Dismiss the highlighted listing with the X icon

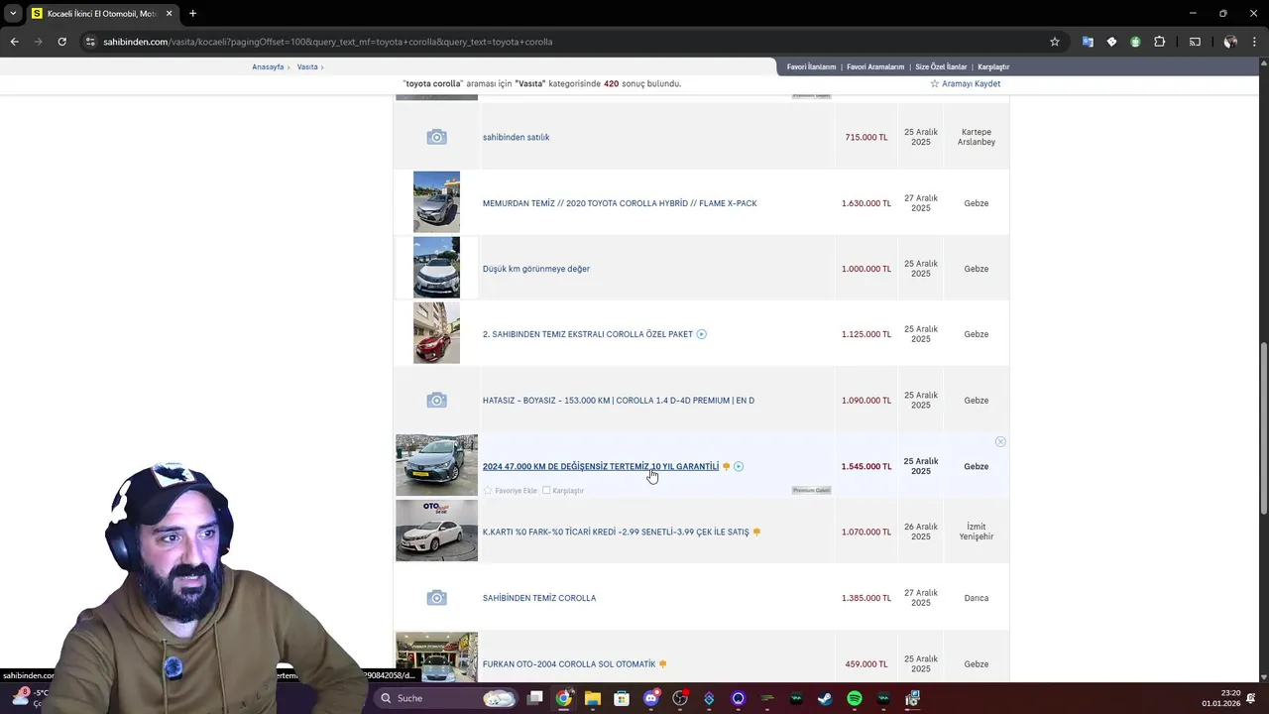pyautogui.click(x=1000, y=441)
